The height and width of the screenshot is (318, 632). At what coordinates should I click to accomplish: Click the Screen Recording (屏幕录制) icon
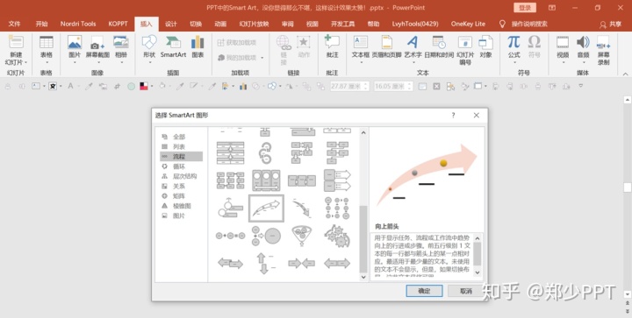pos(603,42)
